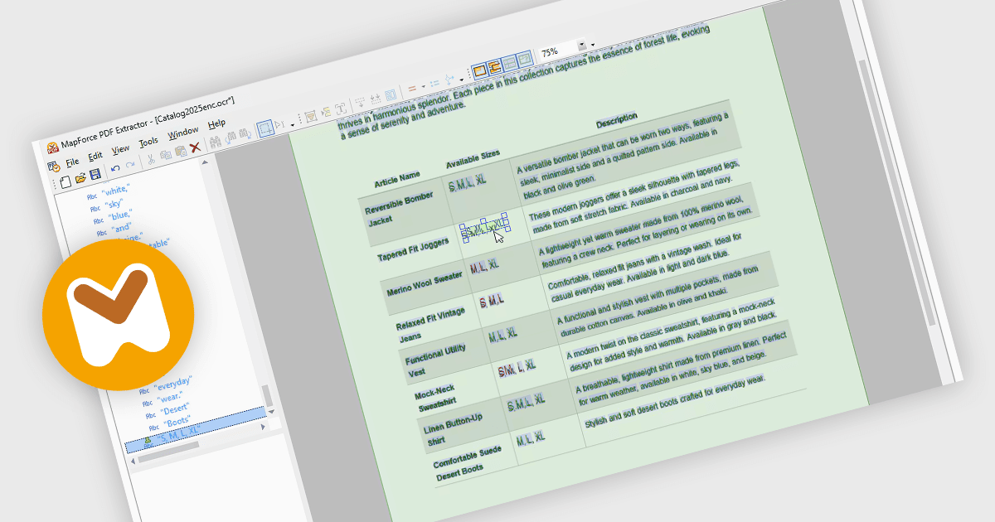Click the group objects toolbar icon
Screen dimensions: 995x522
[x=326, y=112]
